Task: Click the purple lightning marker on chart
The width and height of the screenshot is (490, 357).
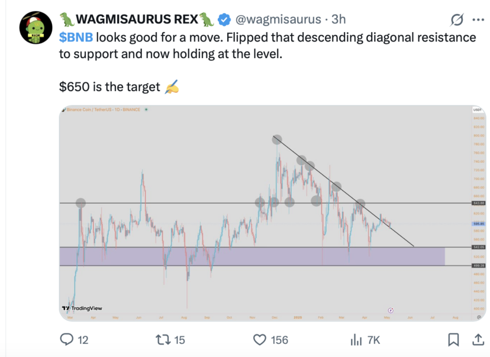Action: (x=391, y=310)
